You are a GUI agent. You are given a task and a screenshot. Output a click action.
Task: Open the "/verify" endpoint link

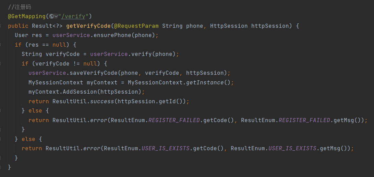point(74,16)
